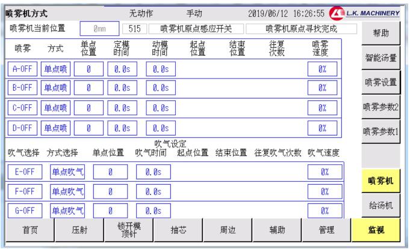Click the sprayer current position 0mm field

pyautogui.click(x=99, y=29)
